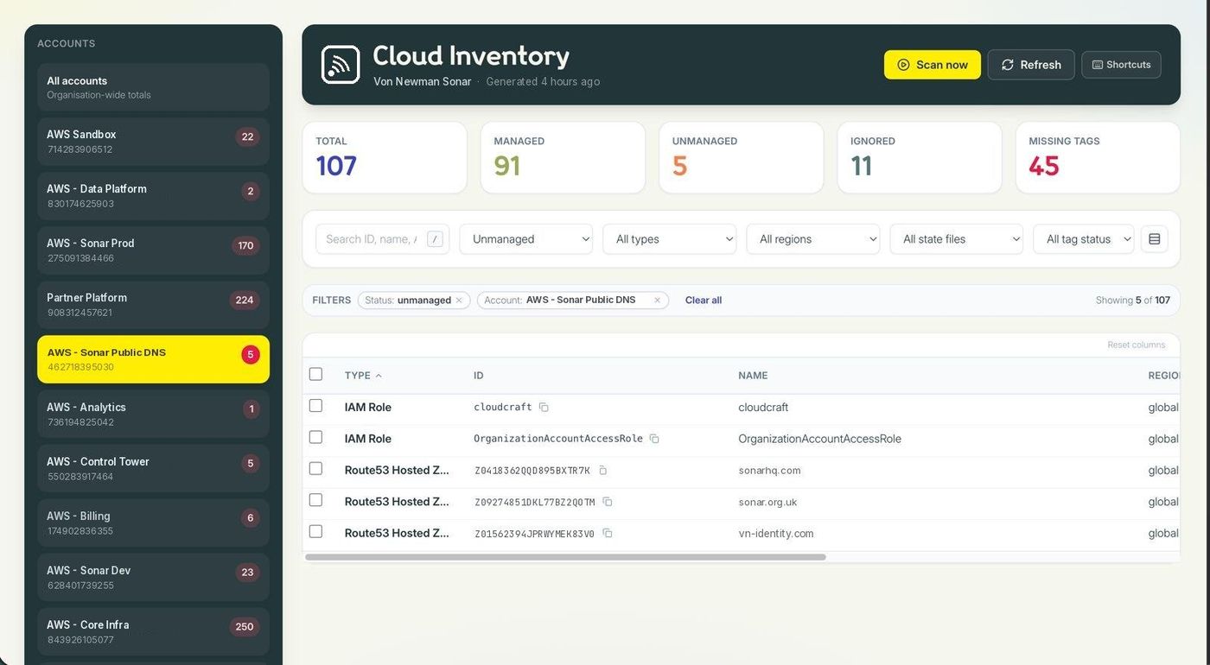Screen dimensions: 1210x665
Task: Sort by the ID column header
Action: tap(479, 376)
